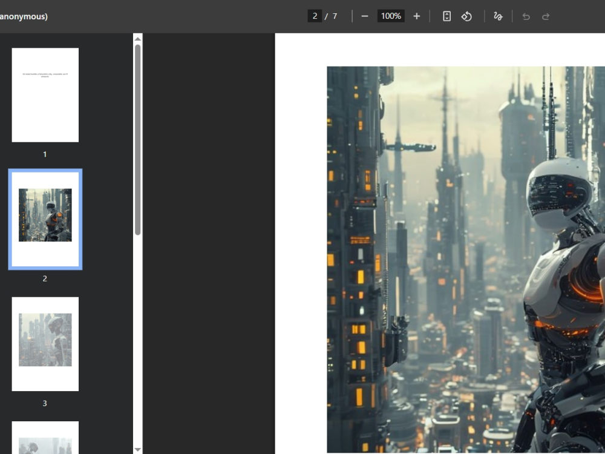Click the 100% zoom level field
Image resolution: width=605 pixels, height=454 pixels.
[390, 16]
